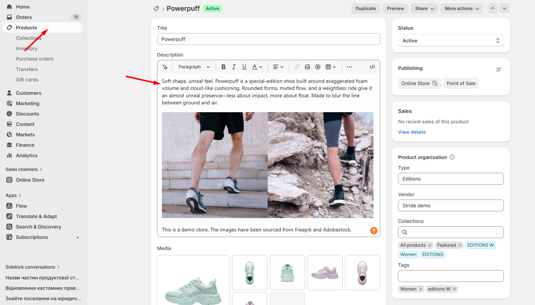The height and width of the screenshot is (305, 535).
Task: Remove the Featured collection chip
Action: click(x=460, y=245)
